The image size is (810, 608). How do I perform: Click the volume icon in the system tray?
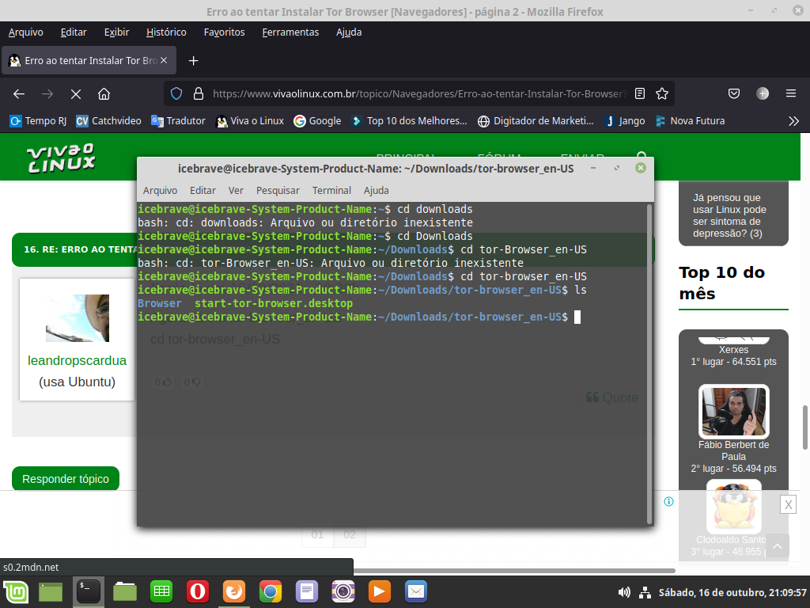(624, 592)
